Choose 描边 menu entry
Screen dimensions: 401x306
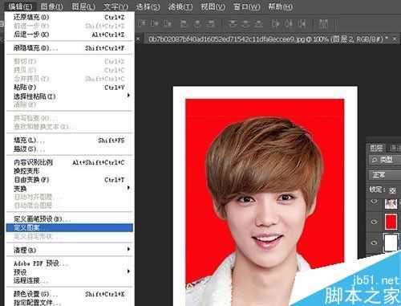click(70, 149)
